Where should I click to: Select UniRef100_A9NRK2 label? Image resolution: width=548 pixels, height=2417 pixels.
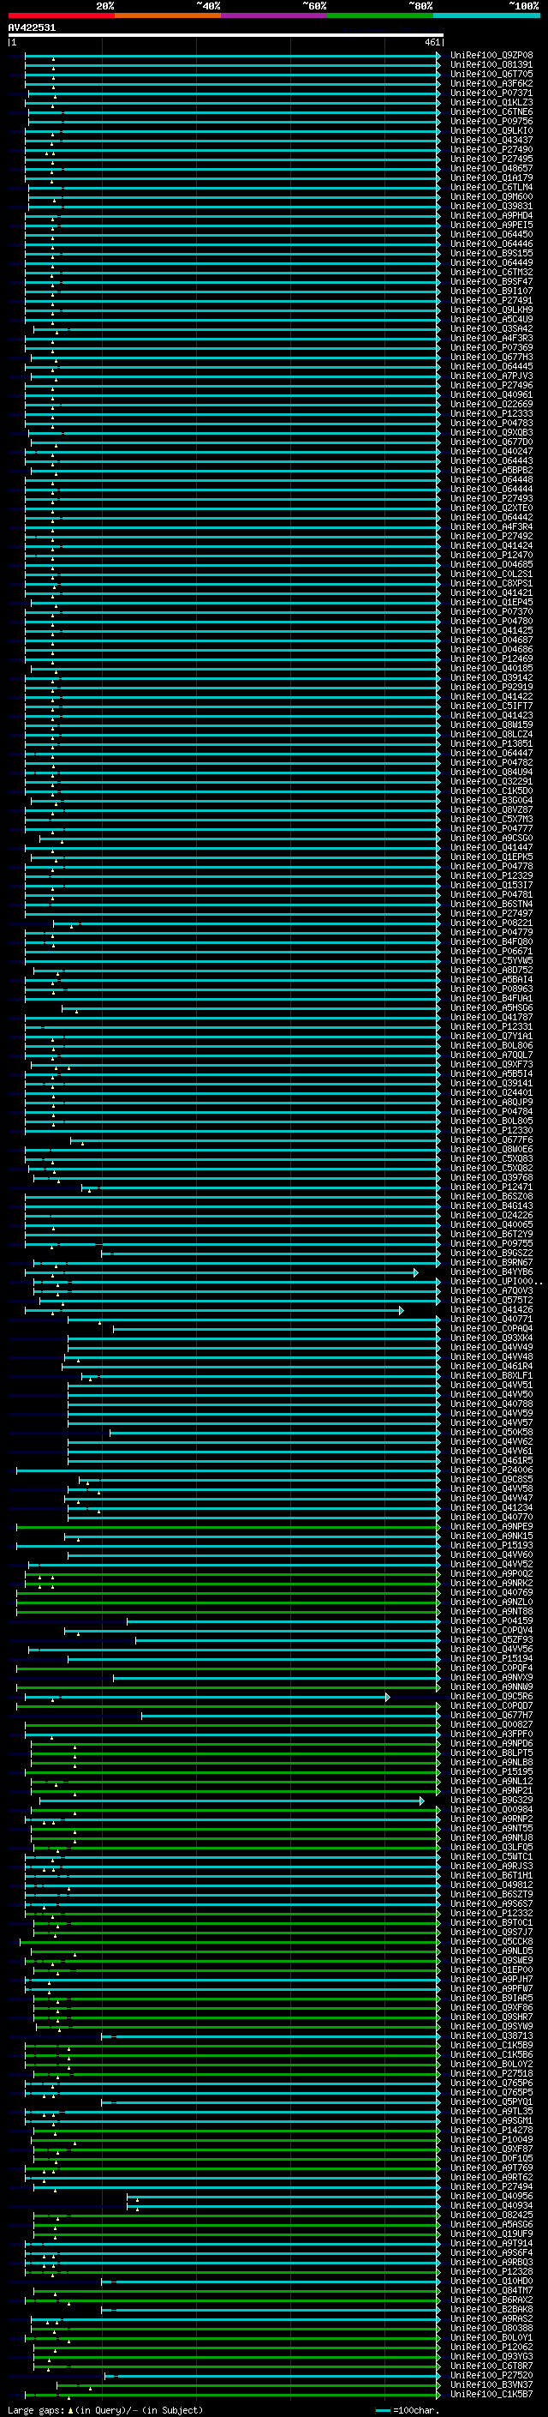[x=491, y=1583]
